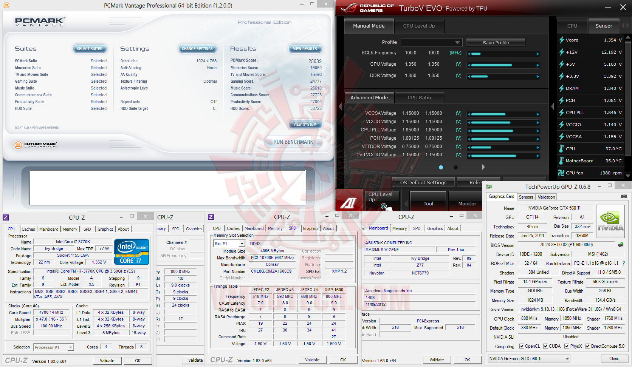Viewport: 632px width, 367px height.
Task: Click Close button in GPU-Z
Action: [x=614, y=359]
